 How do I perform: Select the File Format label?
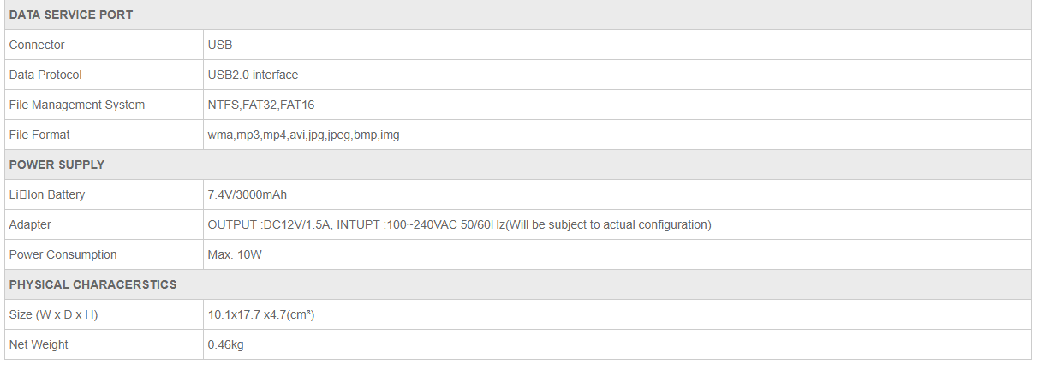click(x=39, y=135)
